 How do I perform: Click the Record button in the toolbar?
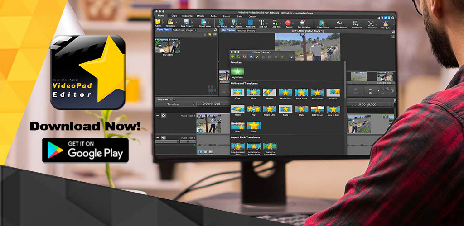(288, 24)
